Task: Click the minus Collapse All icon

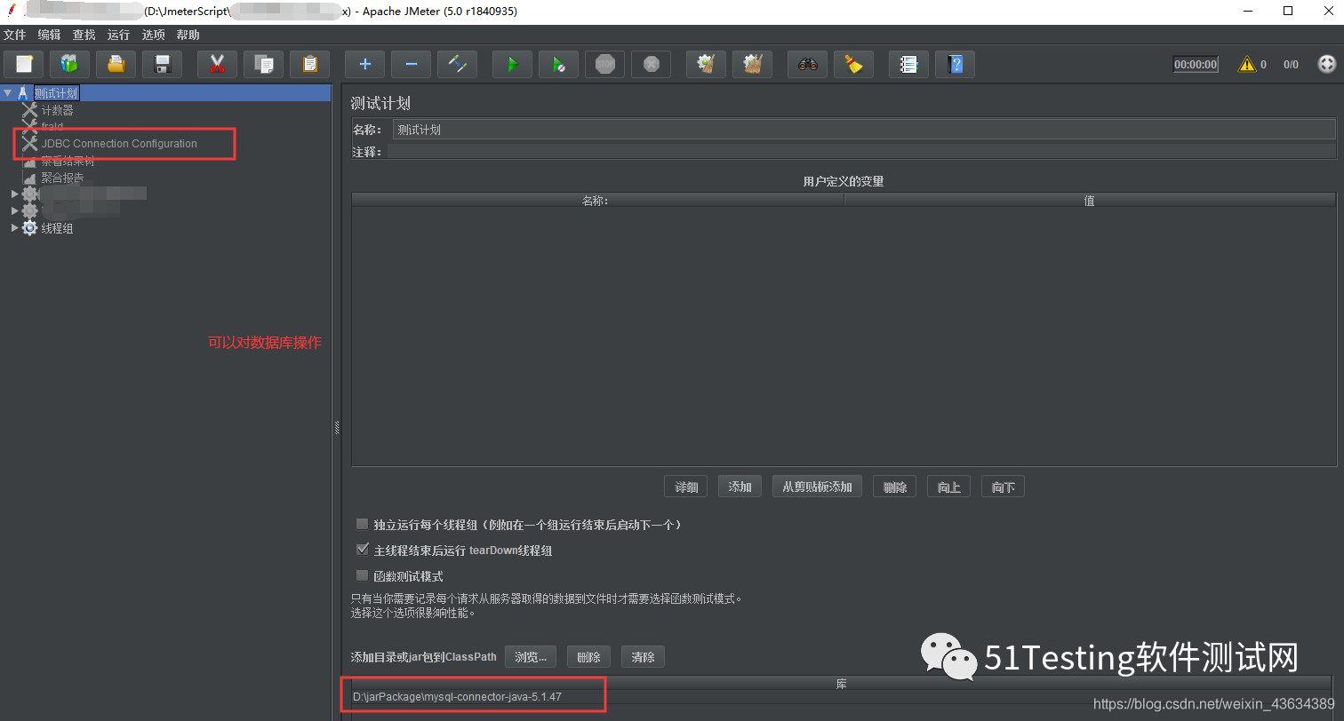Action: tap(411, 64)
